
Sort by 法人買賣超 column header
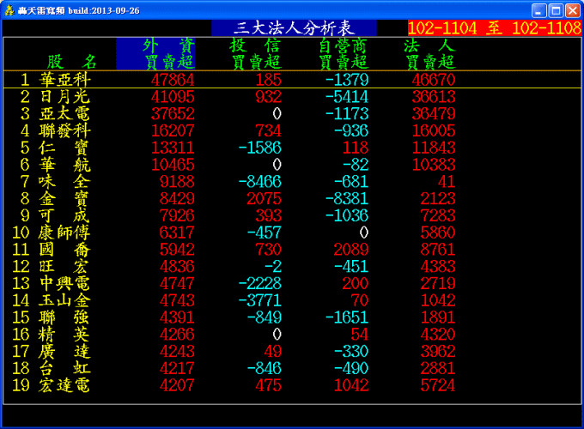click(x=430, y=54)
